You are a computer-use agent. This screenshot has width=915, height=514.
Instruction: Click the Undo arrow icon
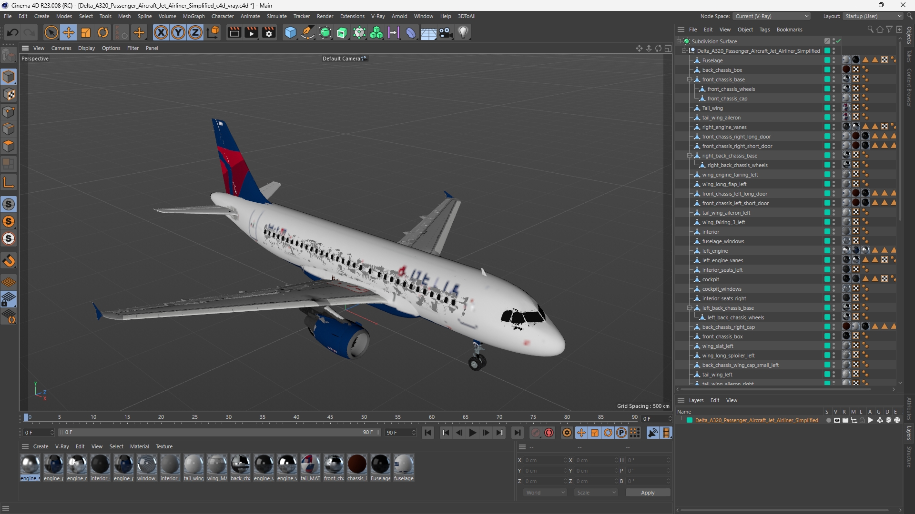13,32
